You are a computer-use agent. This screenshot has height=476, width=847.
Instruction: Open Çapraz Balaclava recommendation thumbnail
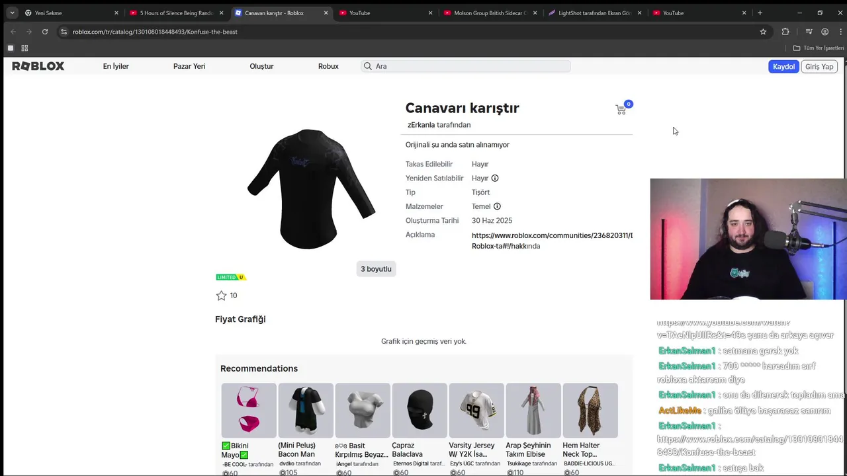click(420, 411)
